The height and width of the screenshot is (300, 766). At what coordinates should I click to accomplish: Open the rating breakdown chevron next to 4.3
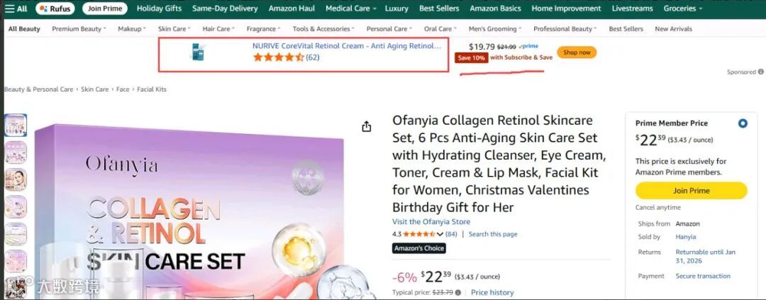coord(440,235)
